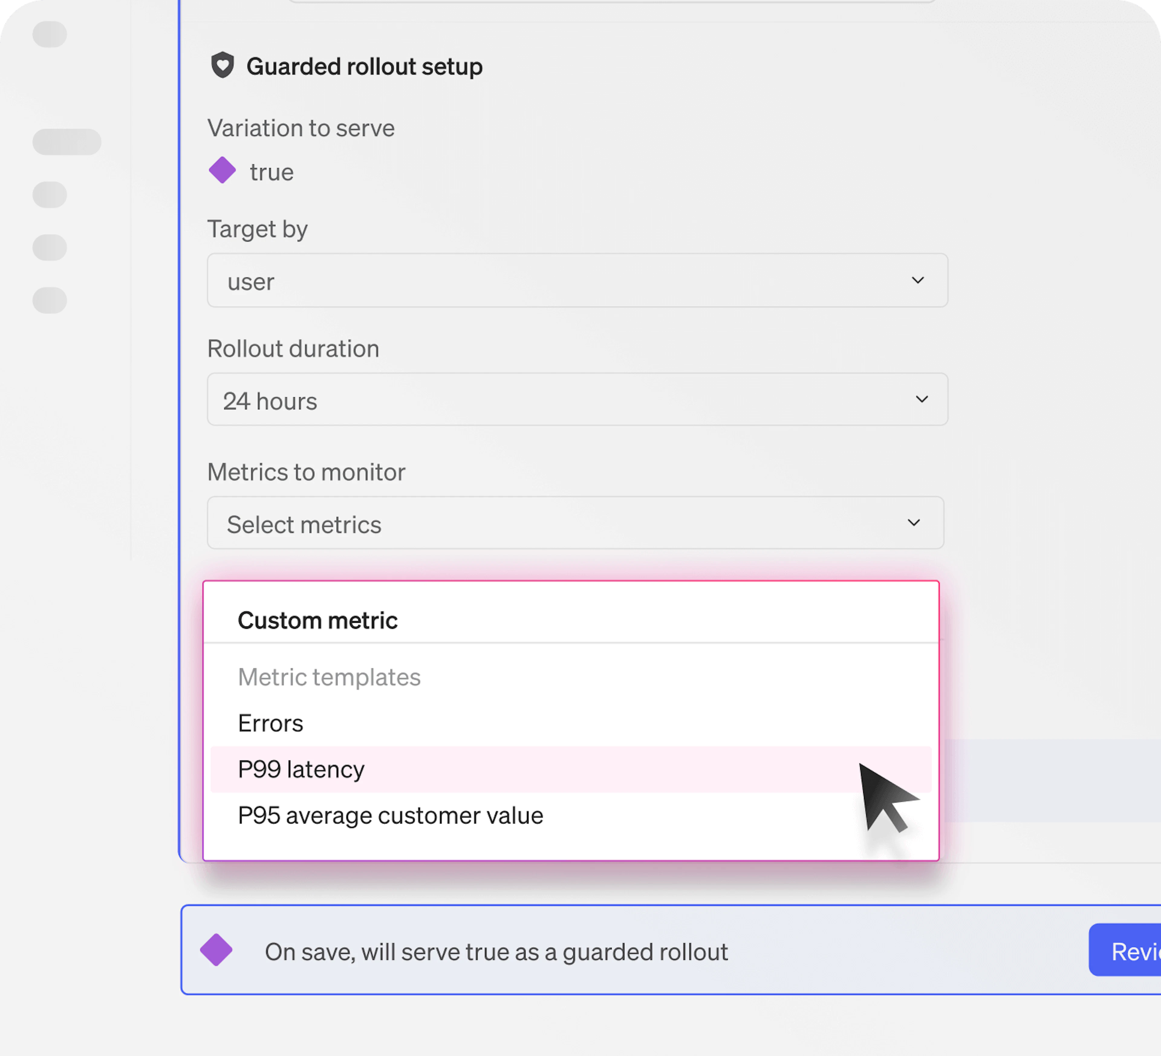Click the chevron in the Select metrics field
The image size is (1161, 1056).
click(913, 523)
